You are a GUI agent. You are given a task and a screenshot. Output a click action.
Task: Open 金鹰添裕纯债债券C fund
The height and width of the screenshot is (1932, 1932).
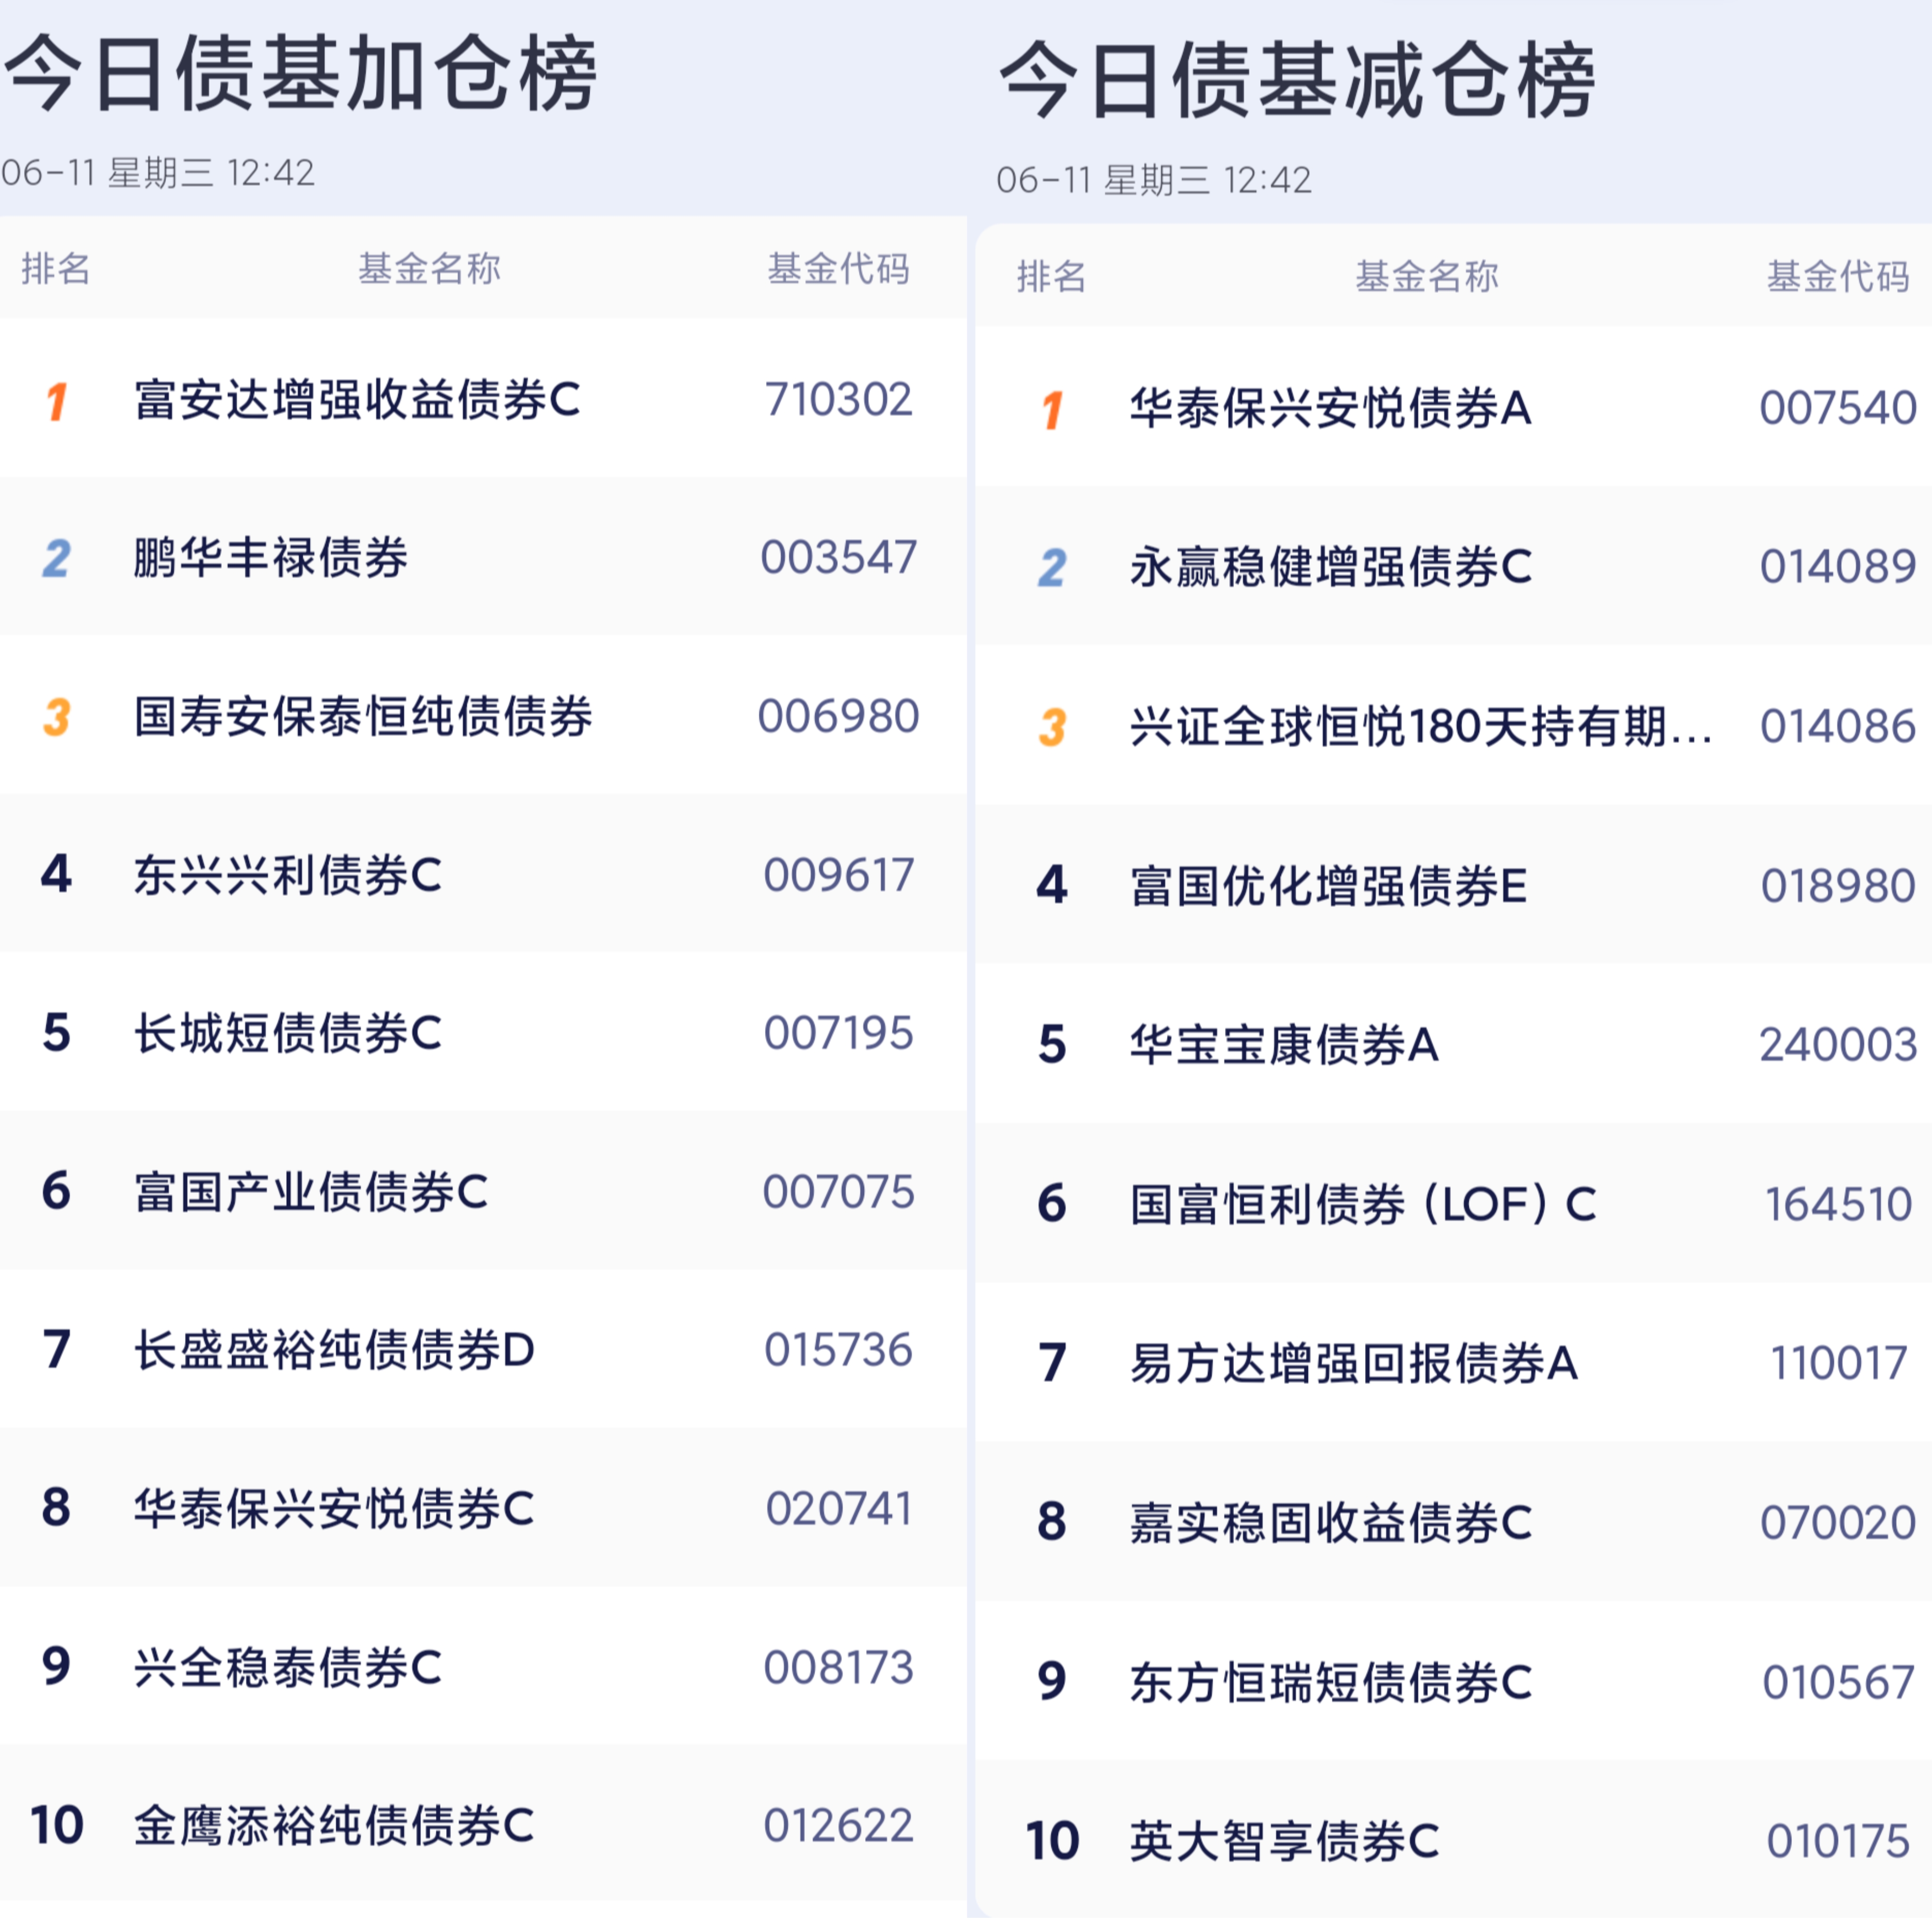tap(335, 1825)
